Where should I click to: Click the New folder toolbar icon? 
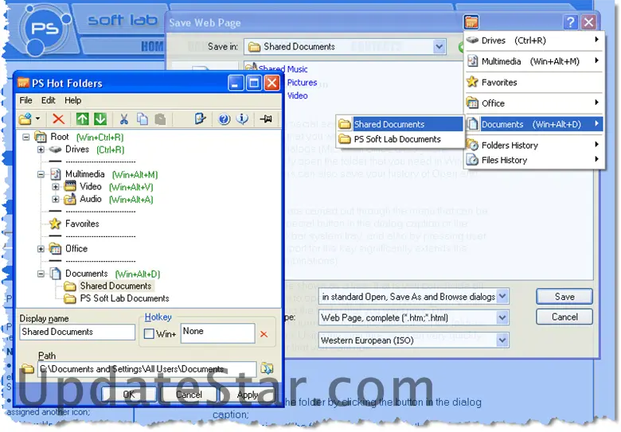25,119
